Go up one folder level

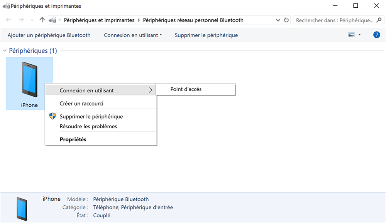point(42,20)
